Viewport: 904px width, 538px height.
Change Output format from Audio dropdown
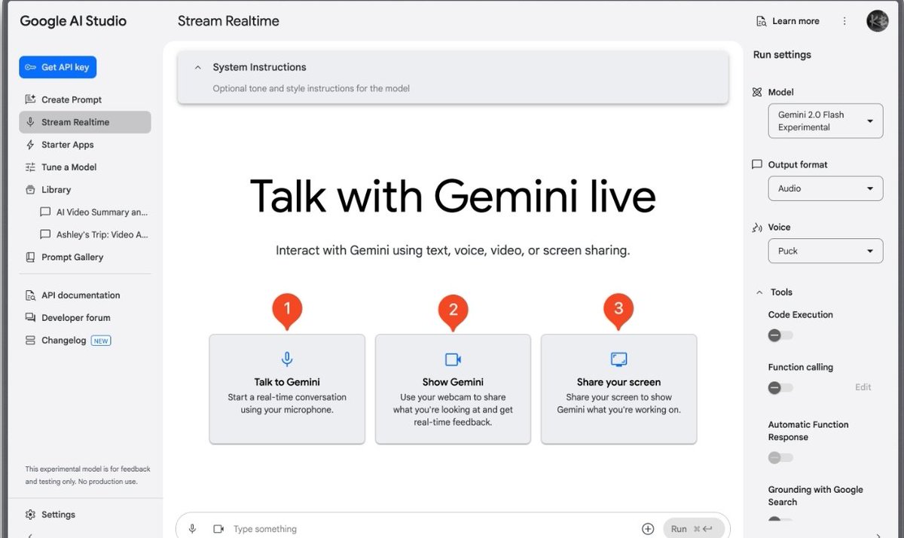click(x=825, y=188)
